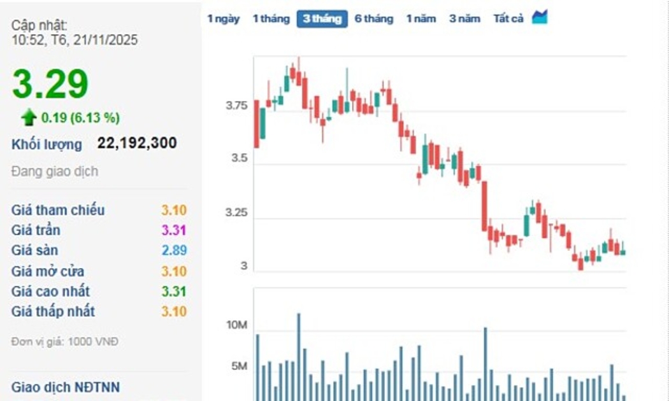Click the Khối lượng label

(47, 144)
